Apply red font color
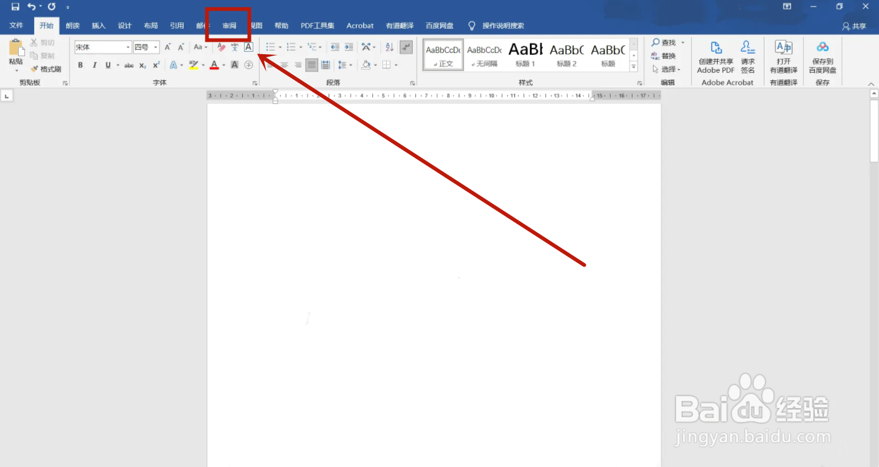The width and height of the screenshot is (879, 467). [x=214, y=65]
